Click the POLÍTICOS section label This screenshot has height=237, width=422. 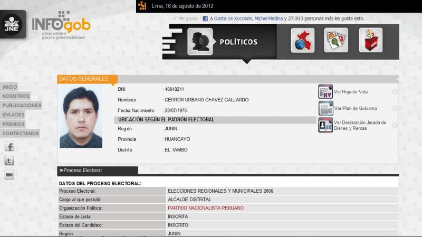pos(238,42)
